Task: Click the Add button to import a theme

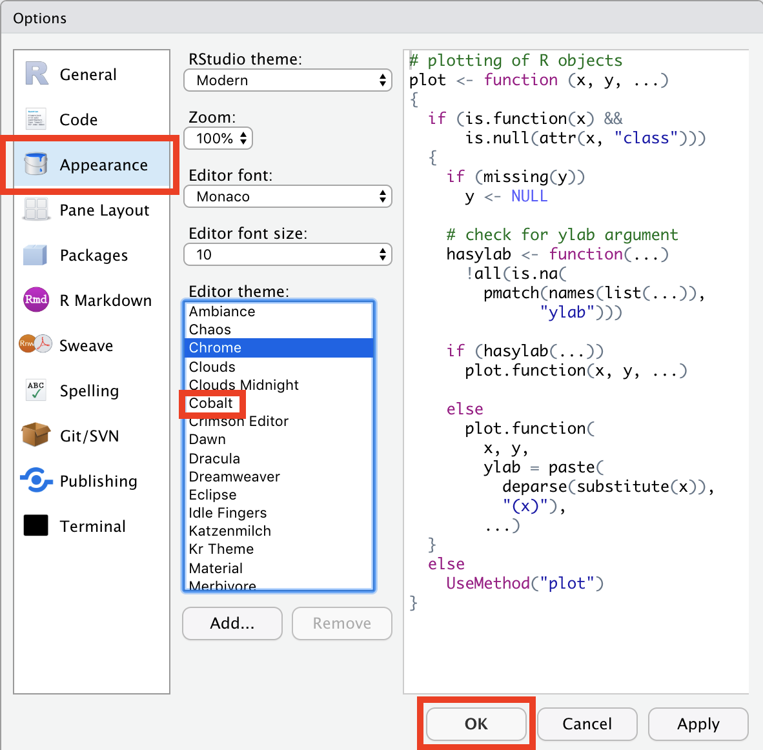Action: click(232, 623)
